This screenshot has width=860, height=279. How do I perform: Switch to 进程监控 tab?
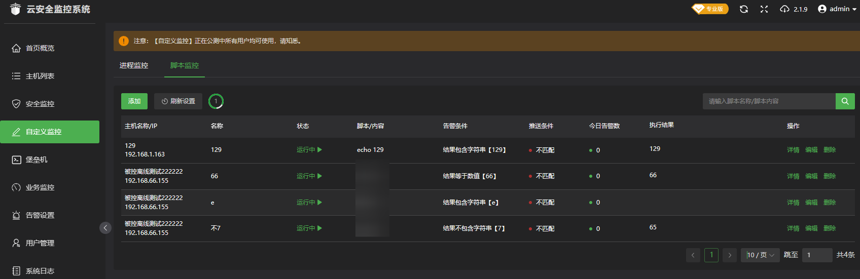tap(134, 66)
